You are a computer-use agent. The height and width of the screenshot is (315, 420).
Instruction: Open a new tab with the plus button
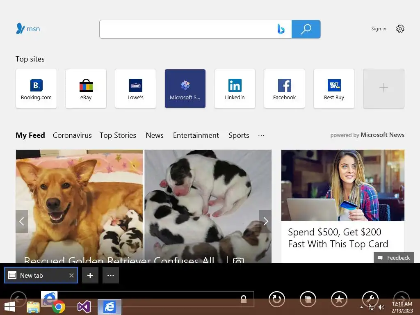90,275
